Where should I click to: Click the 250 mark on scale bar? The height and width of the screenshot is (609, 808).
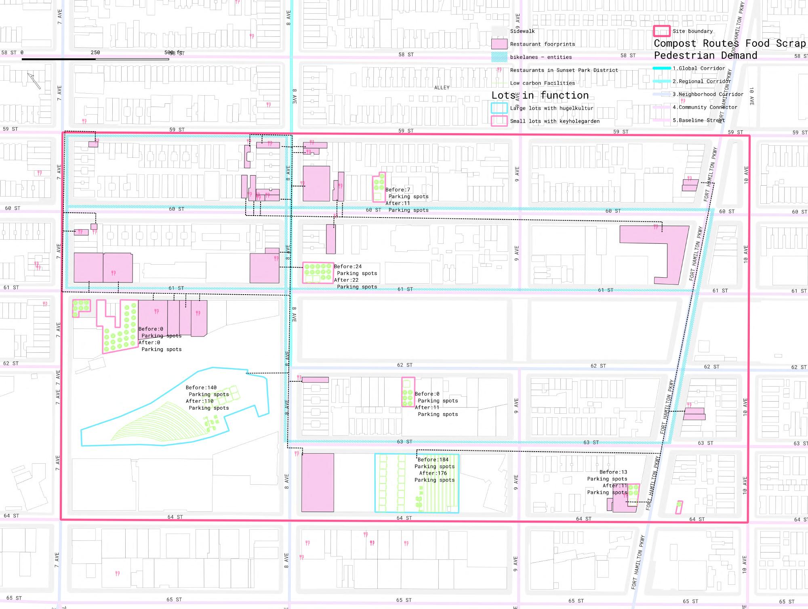pyautogui.click(x=95, y=52)
